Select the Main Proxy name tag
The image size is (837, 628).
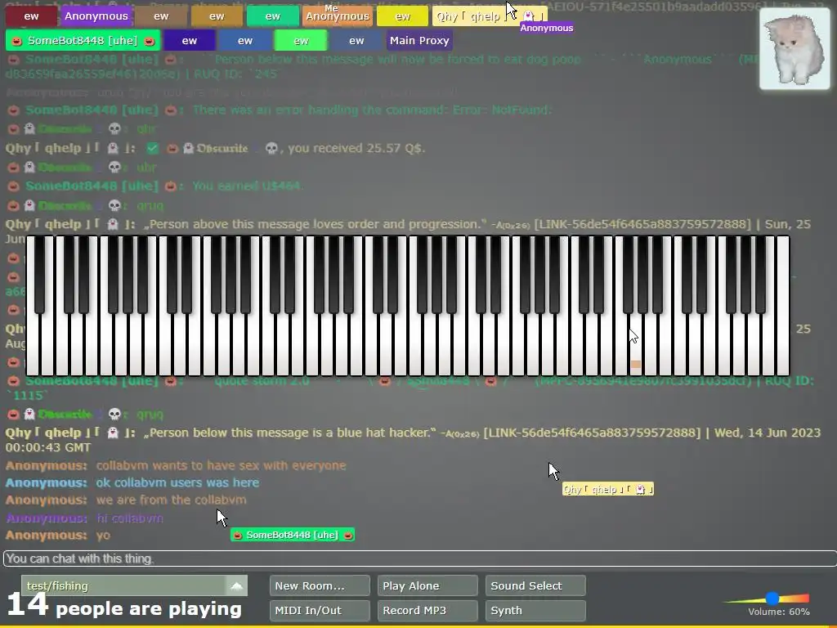(419, 41)
